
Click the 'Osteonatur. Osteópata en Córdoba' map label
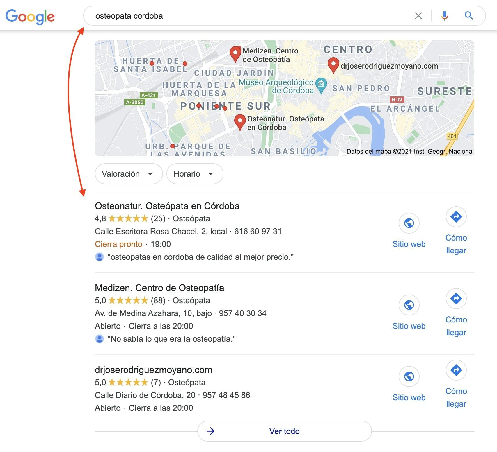(285, 123)
